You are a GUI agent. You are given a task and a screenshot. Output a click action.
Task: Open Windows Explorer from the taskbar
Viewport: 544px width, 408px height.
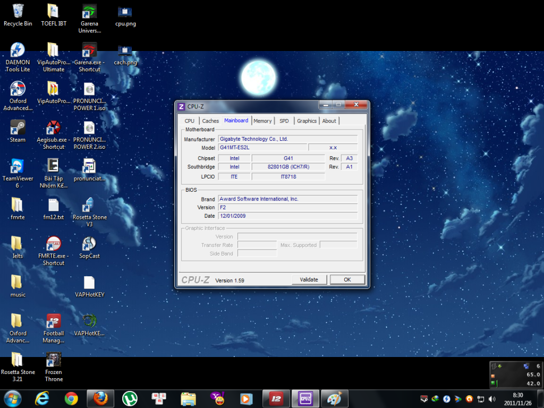coord(189,398)
